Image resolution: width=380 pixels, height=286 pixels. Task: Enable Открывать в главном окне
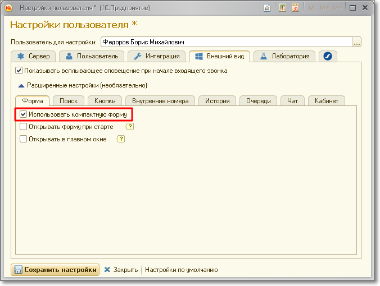click(x=23, y=139)
